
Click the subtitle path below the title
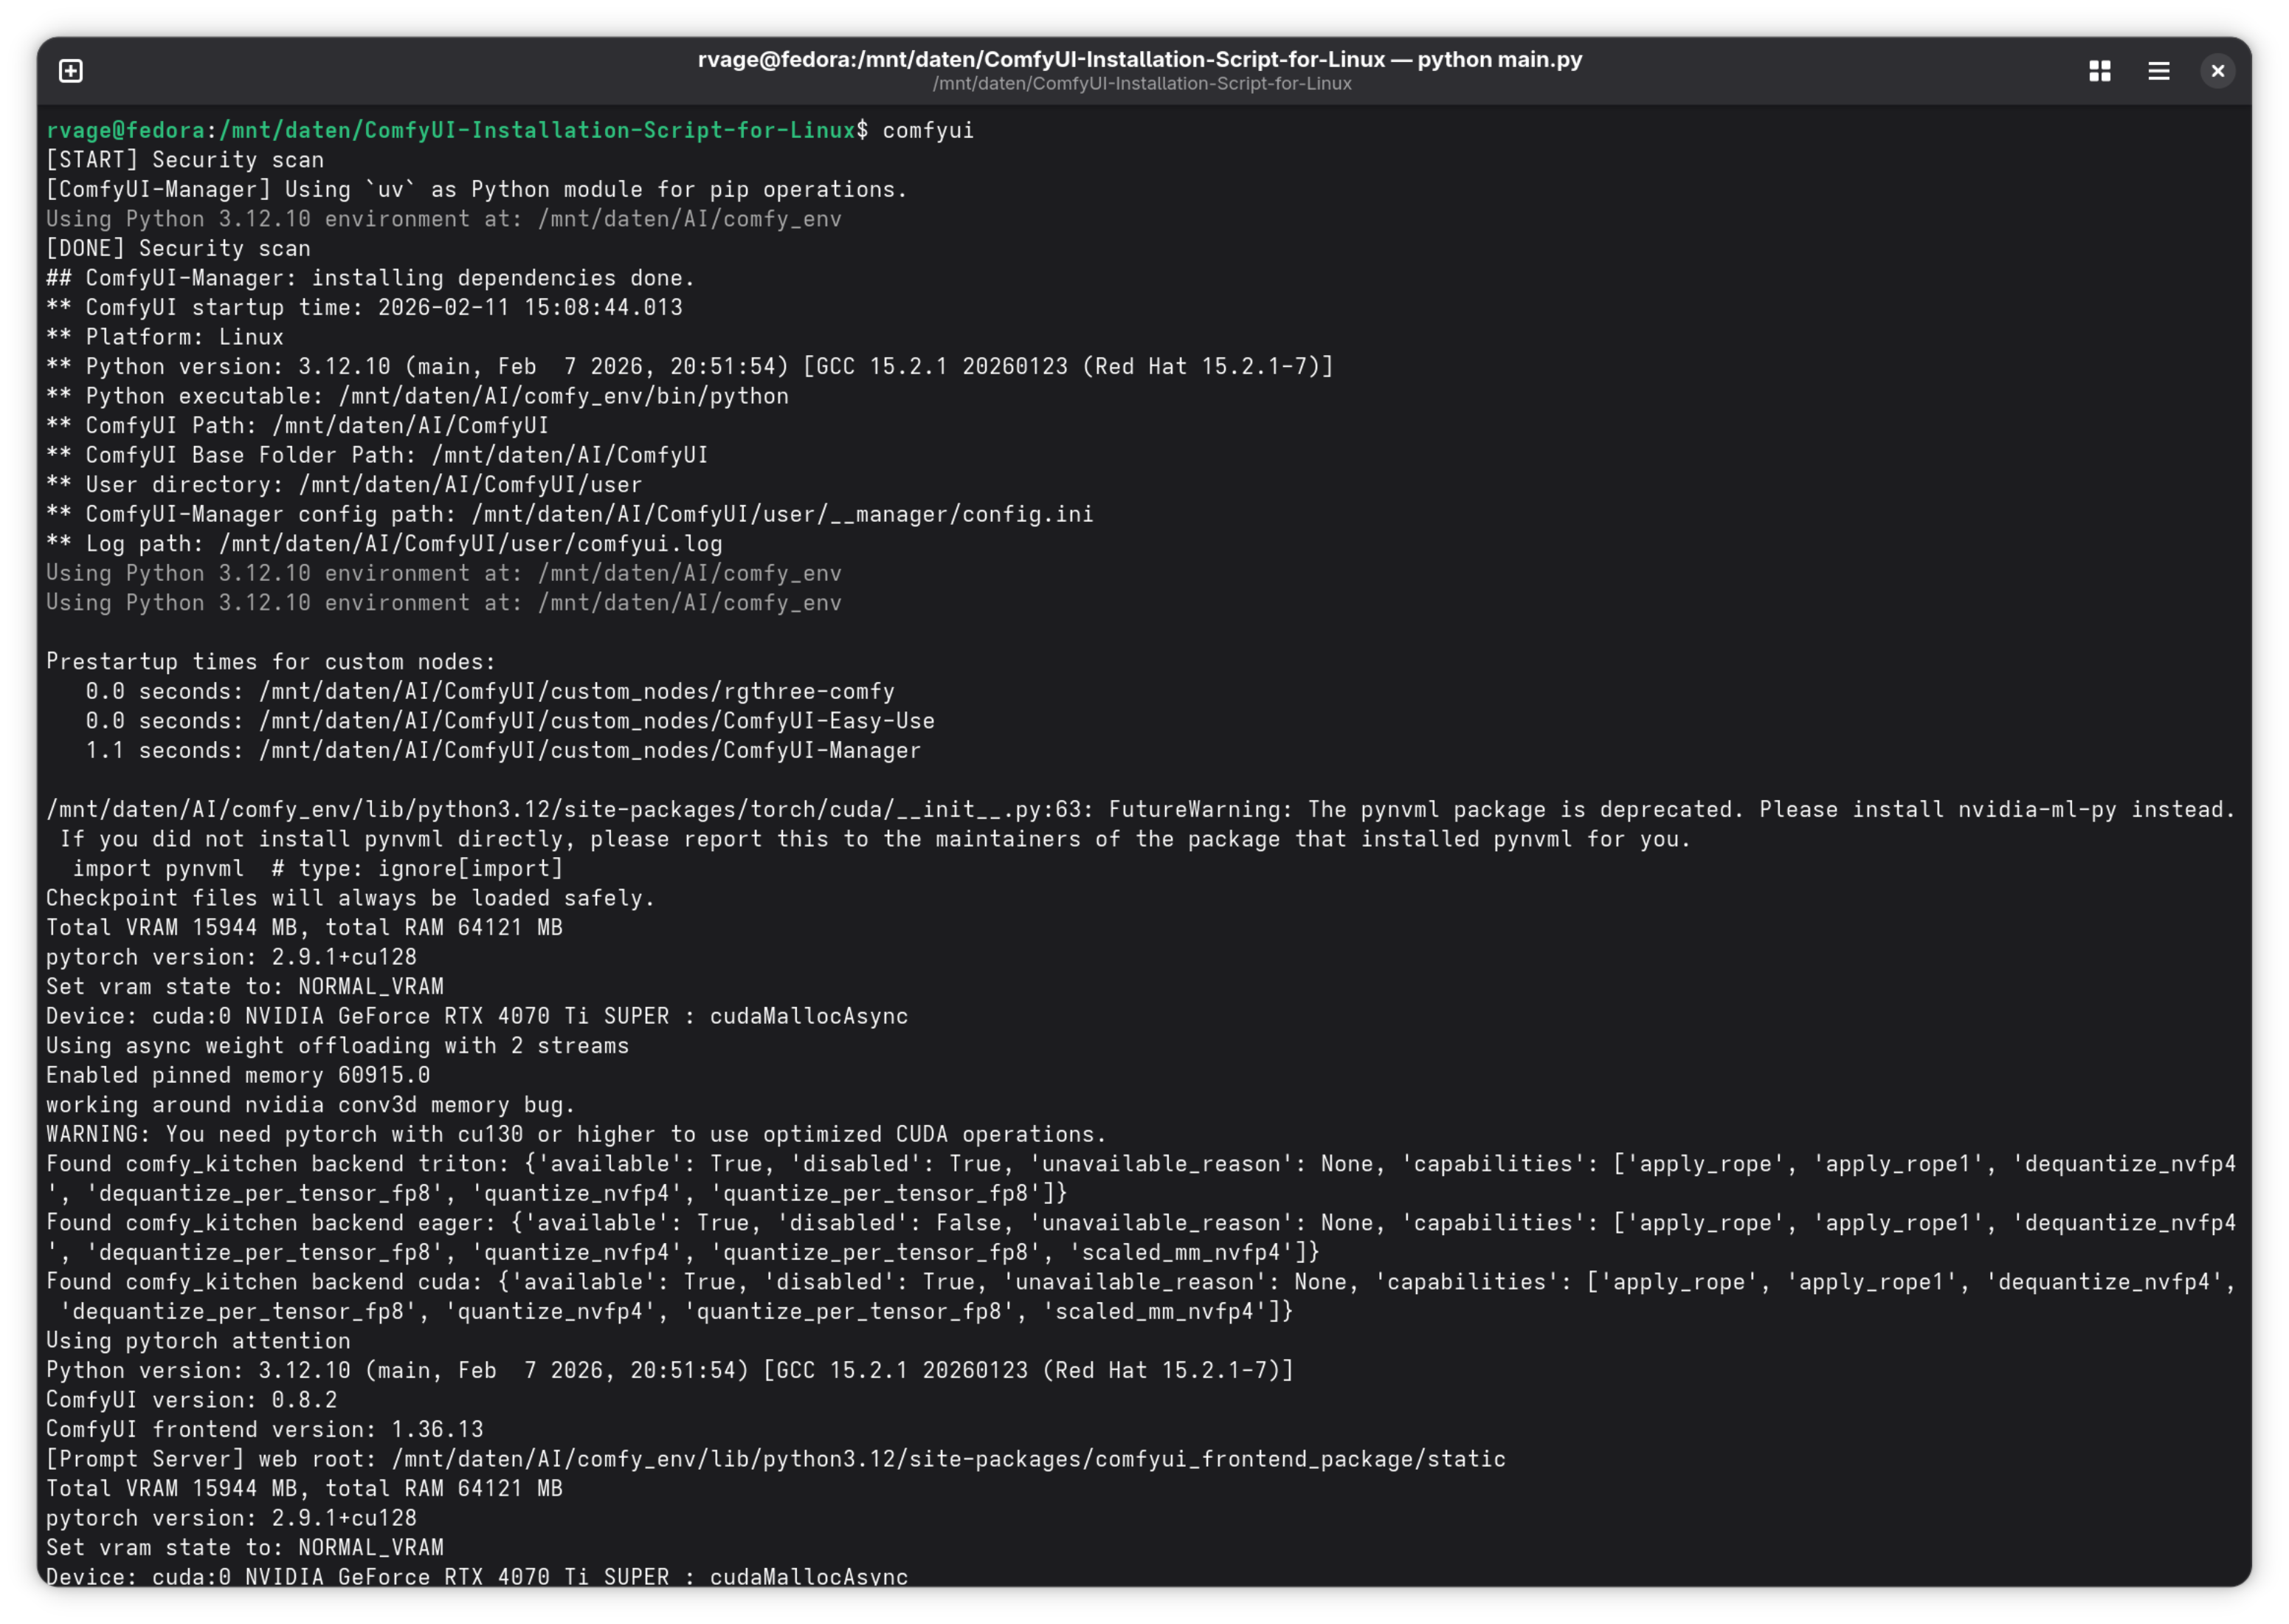point(1142,84)
